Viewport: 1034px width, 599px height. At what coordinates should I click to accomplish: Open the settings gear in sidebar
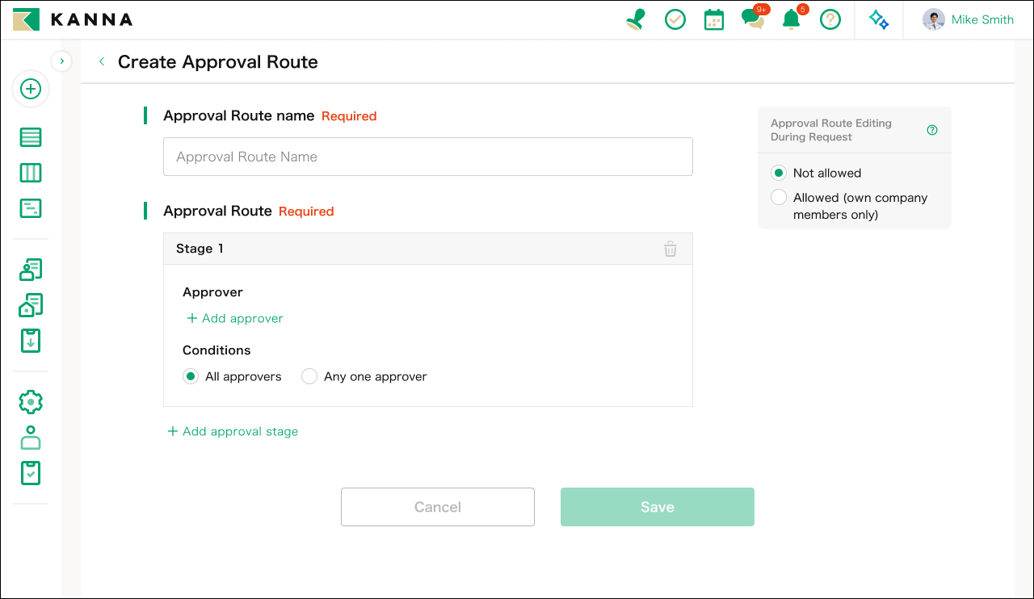click(x=31, y=402)
